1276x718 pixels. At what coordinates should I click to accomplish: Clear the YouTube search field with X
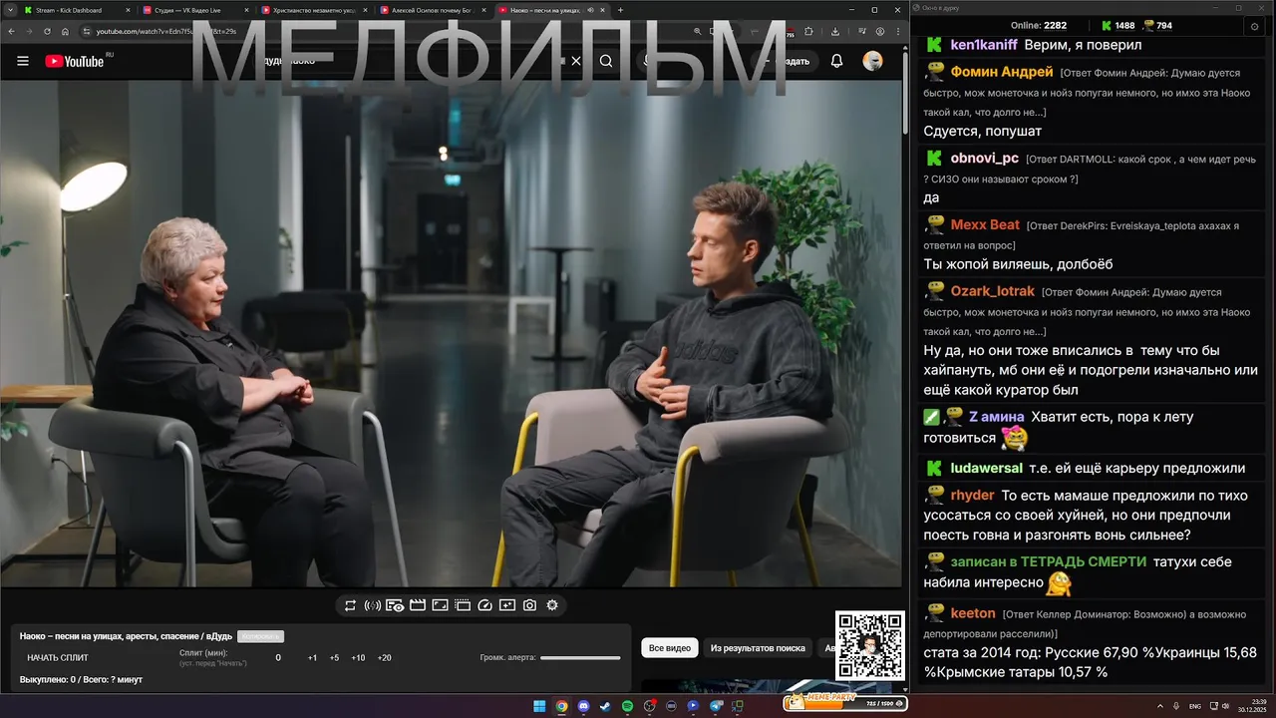pyautogui.click(x=576, y=61)
